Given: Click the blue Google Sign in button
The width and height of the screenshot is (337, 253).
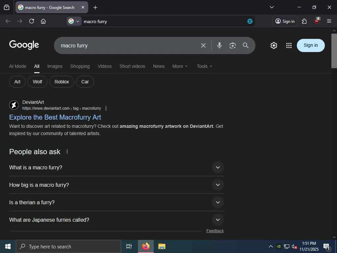Looking at the screenshot, I should tap(311, 45).
